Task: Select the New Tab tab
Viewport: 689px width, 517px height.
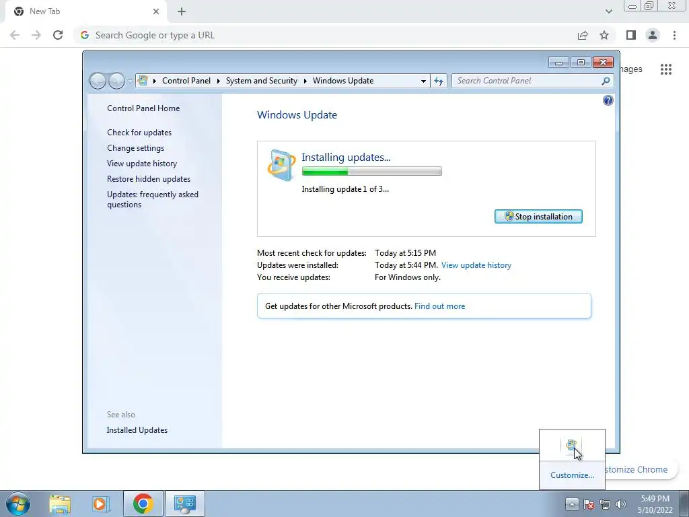Action: [87, 11]
